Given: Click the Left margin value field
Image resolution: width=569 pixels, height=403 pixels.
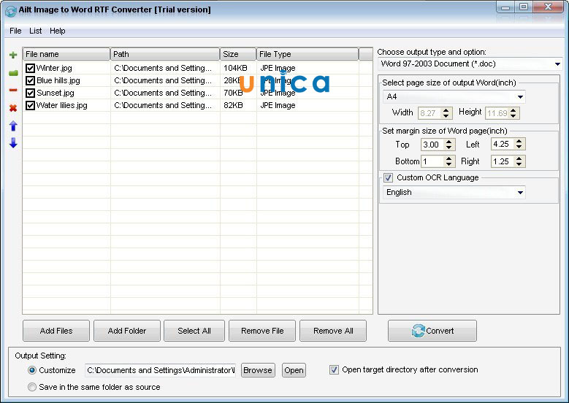Looking at the screenshot, I should click(503, 144).
